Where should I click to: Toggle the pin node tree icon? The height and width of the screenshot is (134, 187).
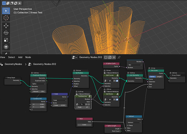click(119, 58)
